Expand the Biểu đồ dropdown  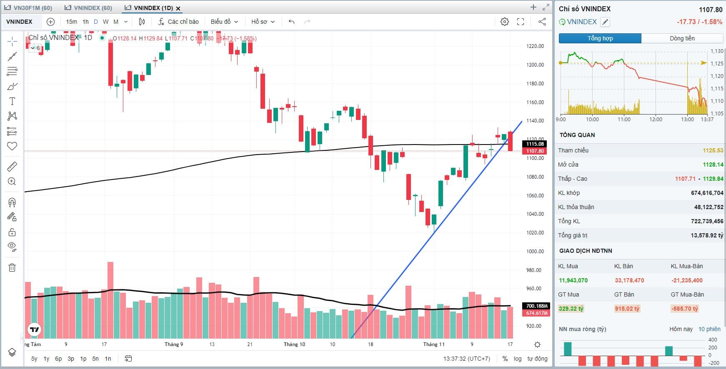pyautogui.click(x=224, y=22)
